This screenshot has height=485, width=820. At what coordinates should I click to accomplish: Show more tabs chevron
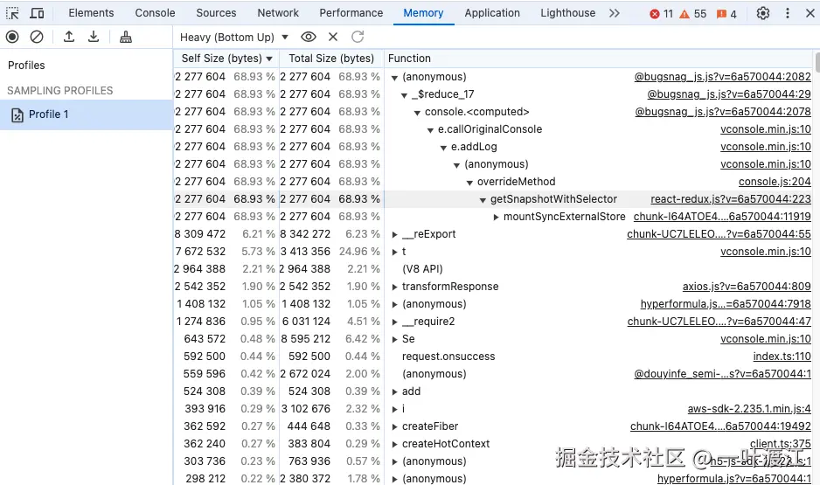pyautogui.click(x=615, y=13)
